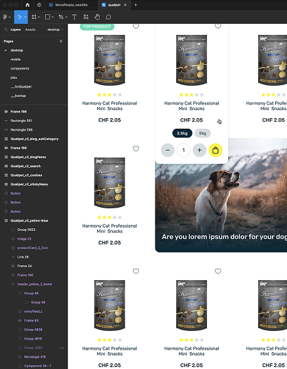Select the desktop page
The height and width of the screenshot is (369, 287).
pyautogui.click(x=34, y=50)
